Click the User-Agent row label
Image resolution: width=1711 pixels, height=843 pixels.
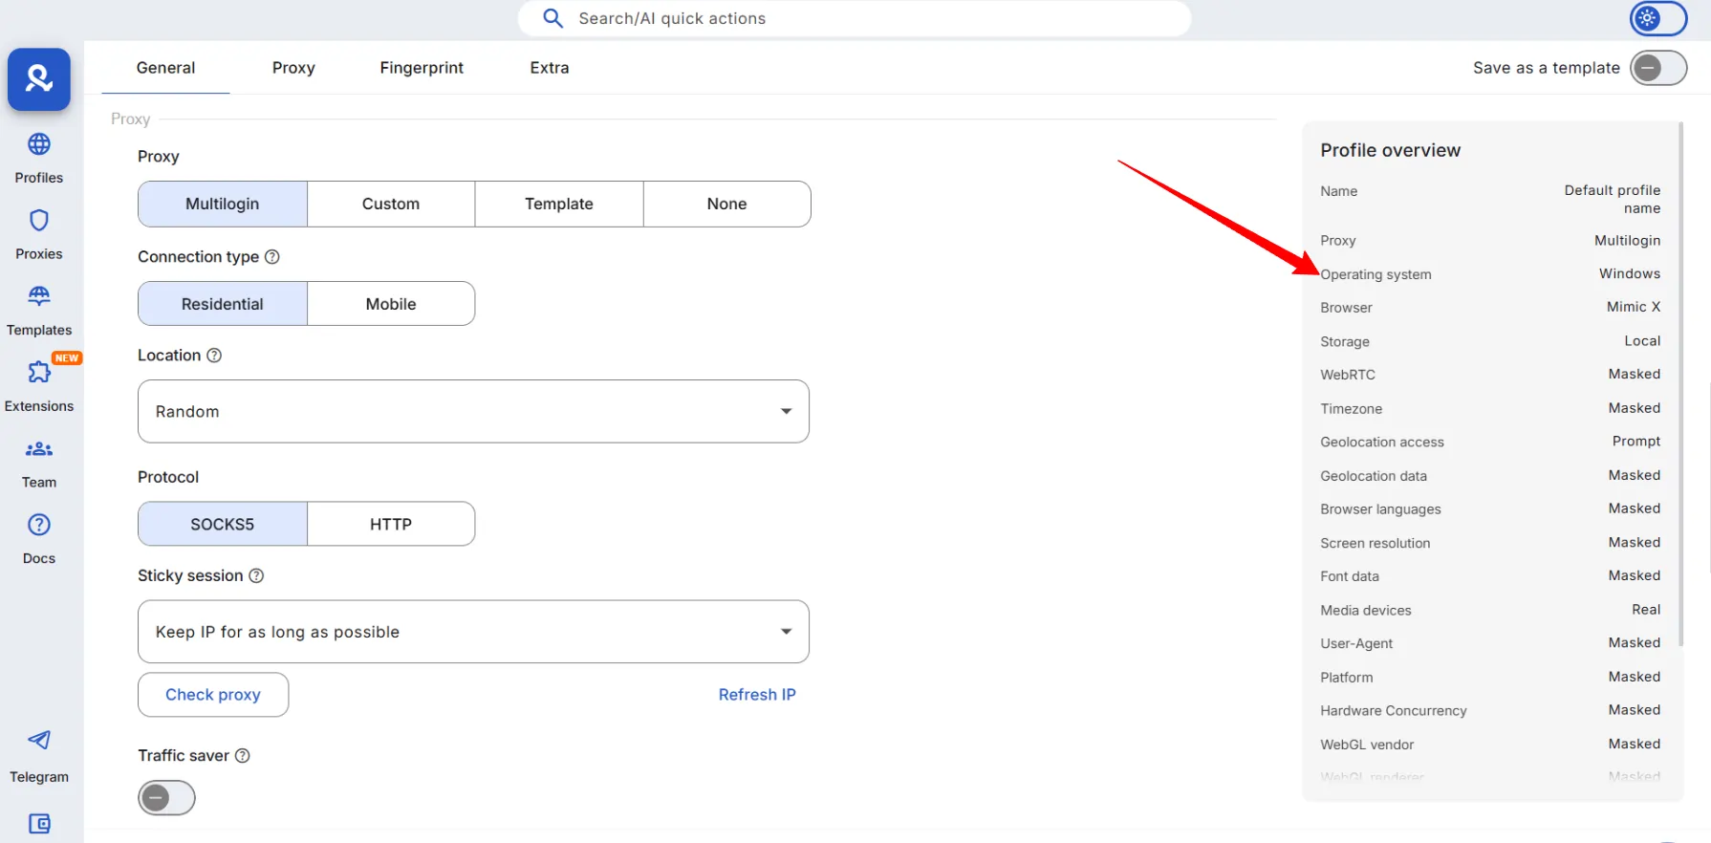1356,643
